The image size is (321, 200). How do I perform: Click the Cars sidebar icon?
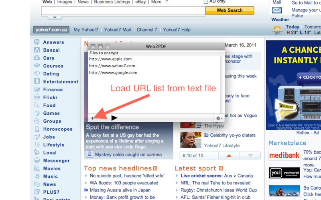(37, 58)
